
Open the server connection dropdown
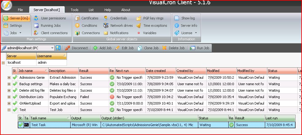(x=52, y=48)
